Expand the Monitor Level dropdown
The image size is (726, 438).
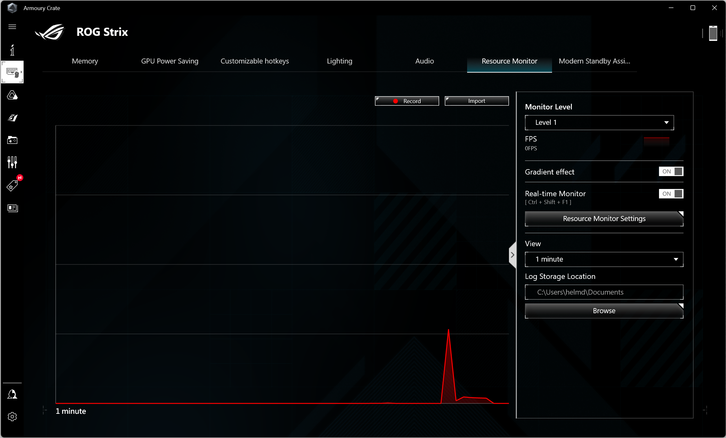pos(599,123)
